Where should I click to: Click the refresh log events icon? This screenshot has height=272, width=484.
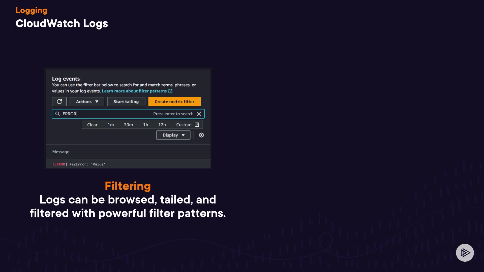point(59,101)
